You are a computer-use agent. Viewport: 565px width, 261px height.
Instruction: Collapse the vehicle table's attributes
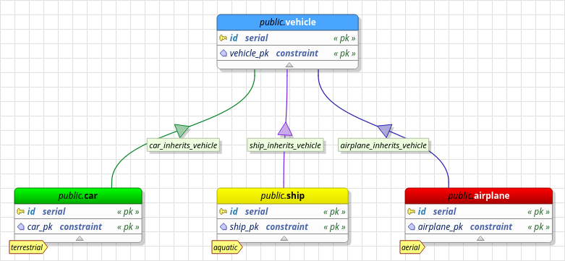(289, 65)
